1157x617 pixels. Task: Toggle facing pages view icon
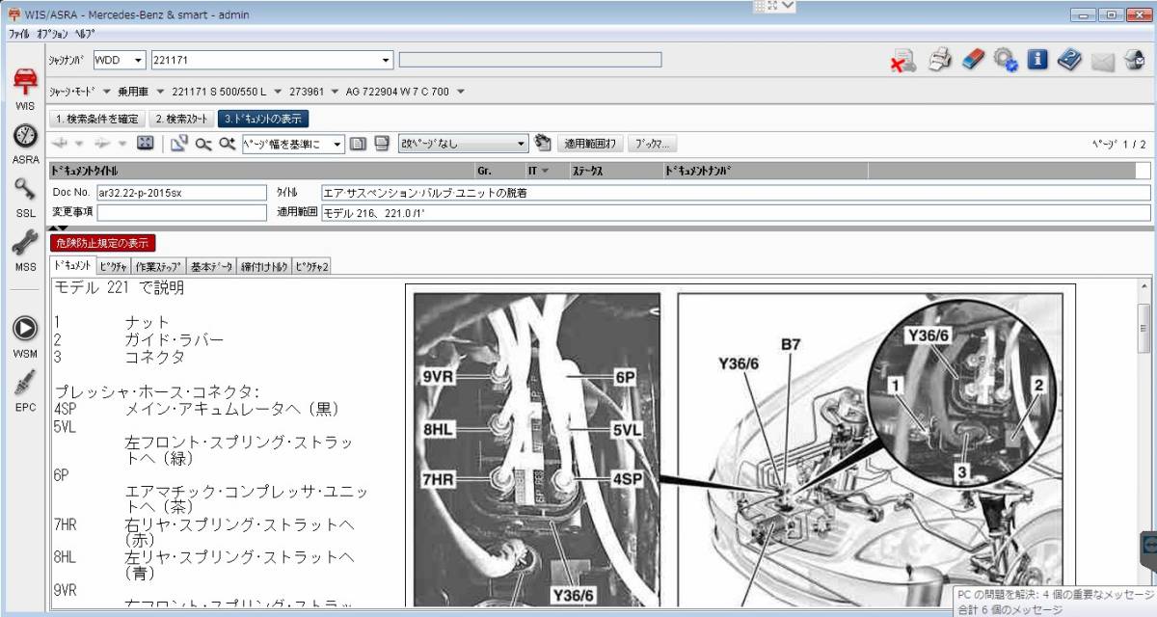pos(380,143)
